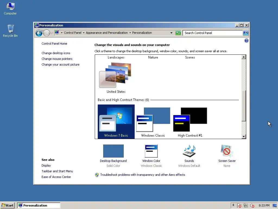Click the Personalization title bar icon
Viewport: 278px width, 209px height.
pos(37,25)
